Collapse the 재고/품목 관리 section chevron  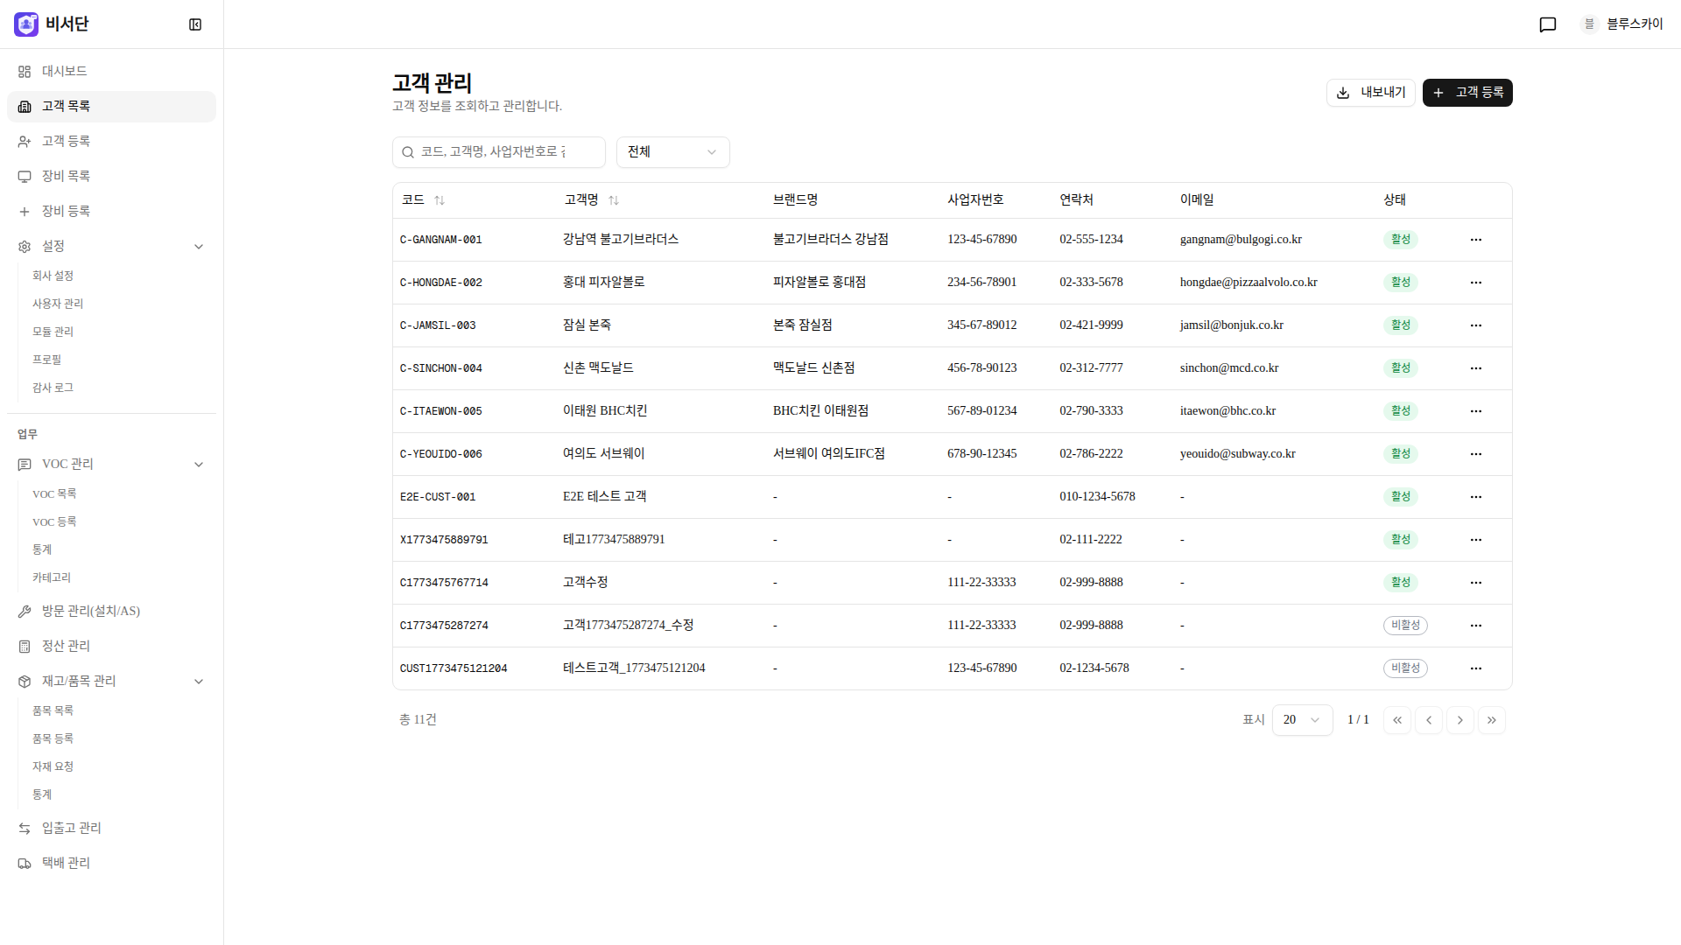[x=199, y=682]
